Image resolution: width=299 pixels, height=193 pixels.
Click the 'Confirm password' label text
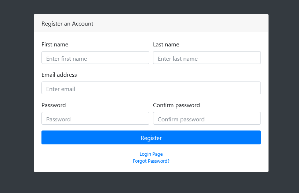click(x=176, y=105)
